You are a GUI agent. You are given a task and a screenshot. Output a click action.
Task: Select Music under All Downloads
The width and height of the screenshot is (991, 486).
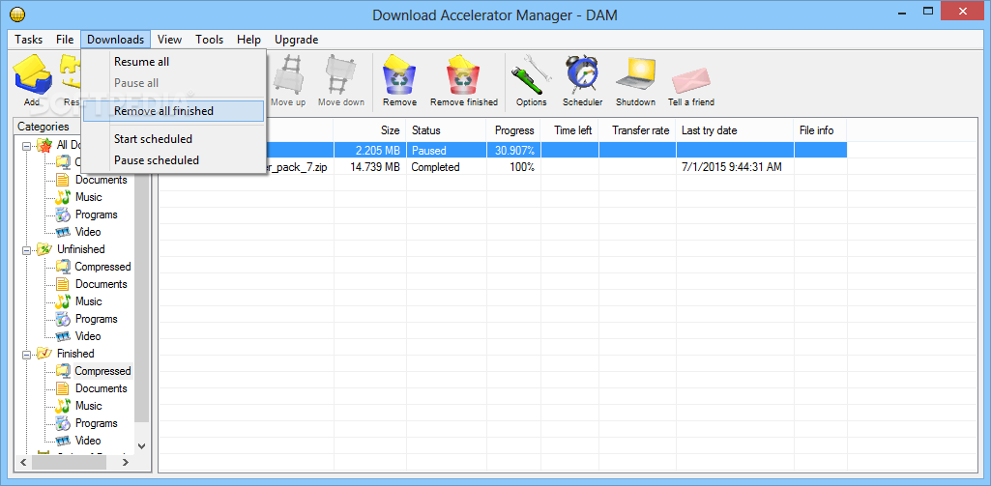coord(89,197)
